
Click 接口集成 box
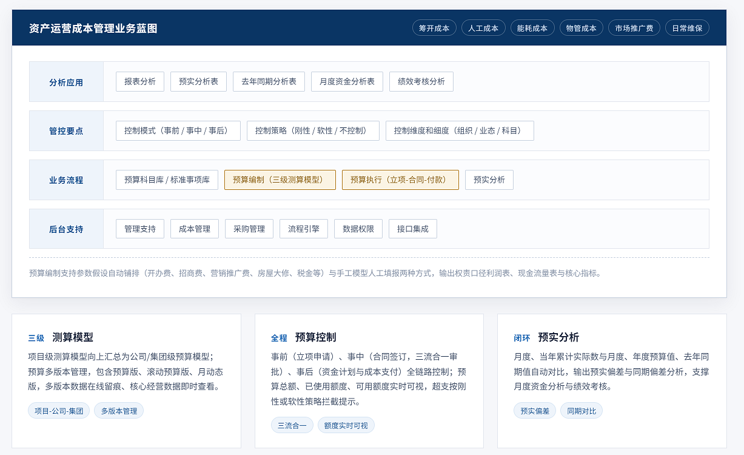point(413,229)
